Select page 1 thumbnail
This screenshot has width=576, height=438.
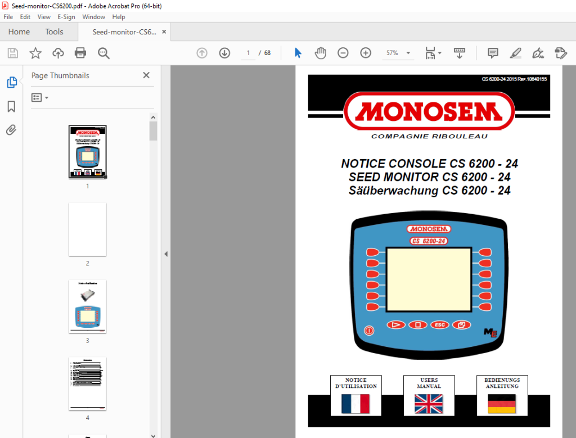click(x=87, y=152)
